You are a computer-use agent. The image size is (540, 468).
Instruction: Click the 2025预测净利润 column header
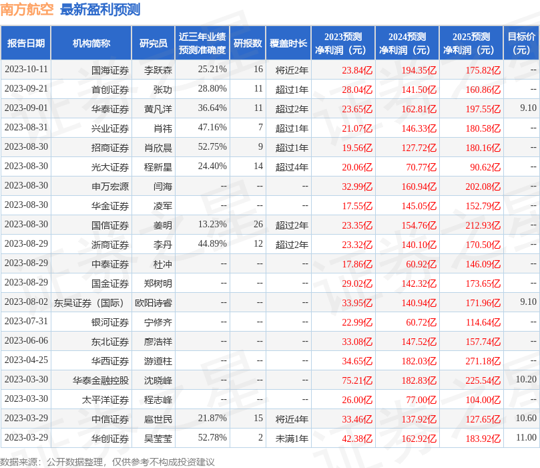coord(471,43)
